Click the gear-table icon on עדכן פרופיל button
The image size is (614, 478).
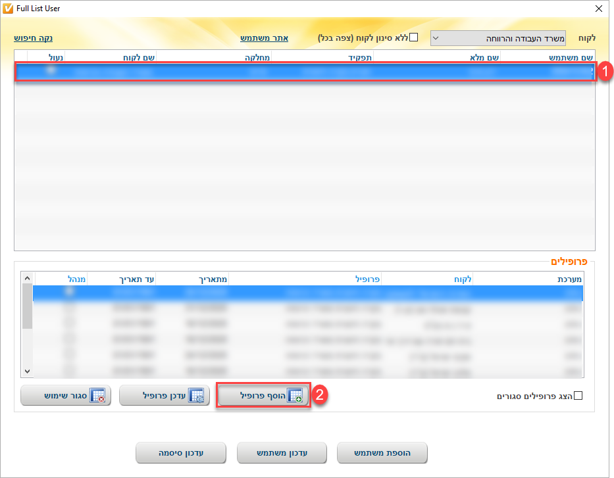(x=196, y=396)
